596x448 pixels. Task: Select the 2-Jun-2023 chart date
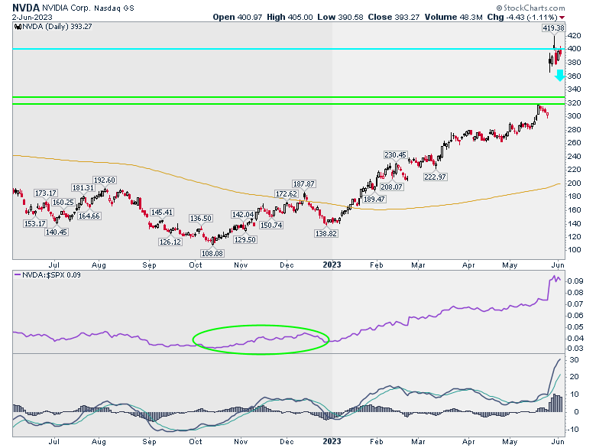(x=32, y=17)
